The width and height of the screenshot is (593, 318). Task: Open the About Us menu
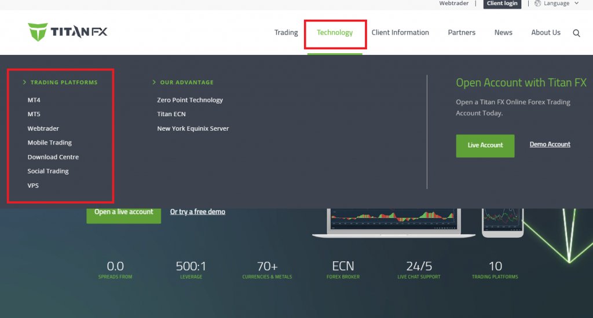[546, 32]
